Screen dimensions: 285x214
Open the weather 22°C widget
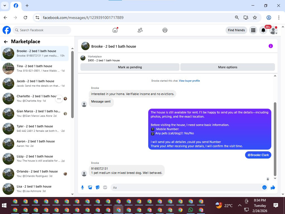click(224, 205)
